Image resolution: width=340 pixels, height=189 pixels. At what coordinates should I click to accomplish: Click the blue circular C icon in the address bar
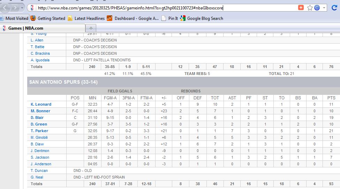click(317, 8)
